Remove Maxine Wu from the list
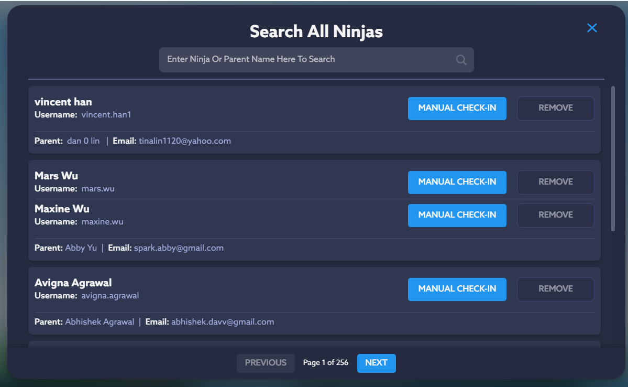Image resolution: width=628 pixels, height=387 pixels. [x=555, y=215]
